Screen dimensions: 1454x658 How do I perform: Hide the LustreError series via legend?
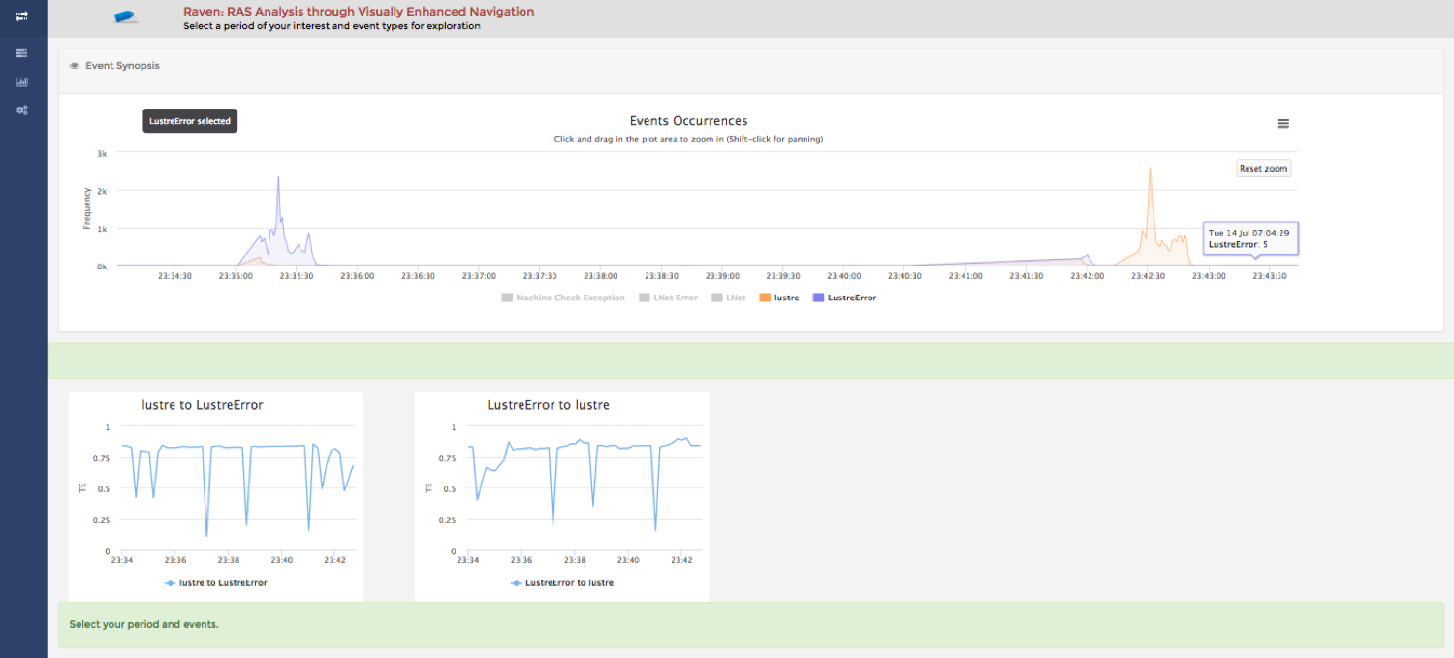click(851, 298)
